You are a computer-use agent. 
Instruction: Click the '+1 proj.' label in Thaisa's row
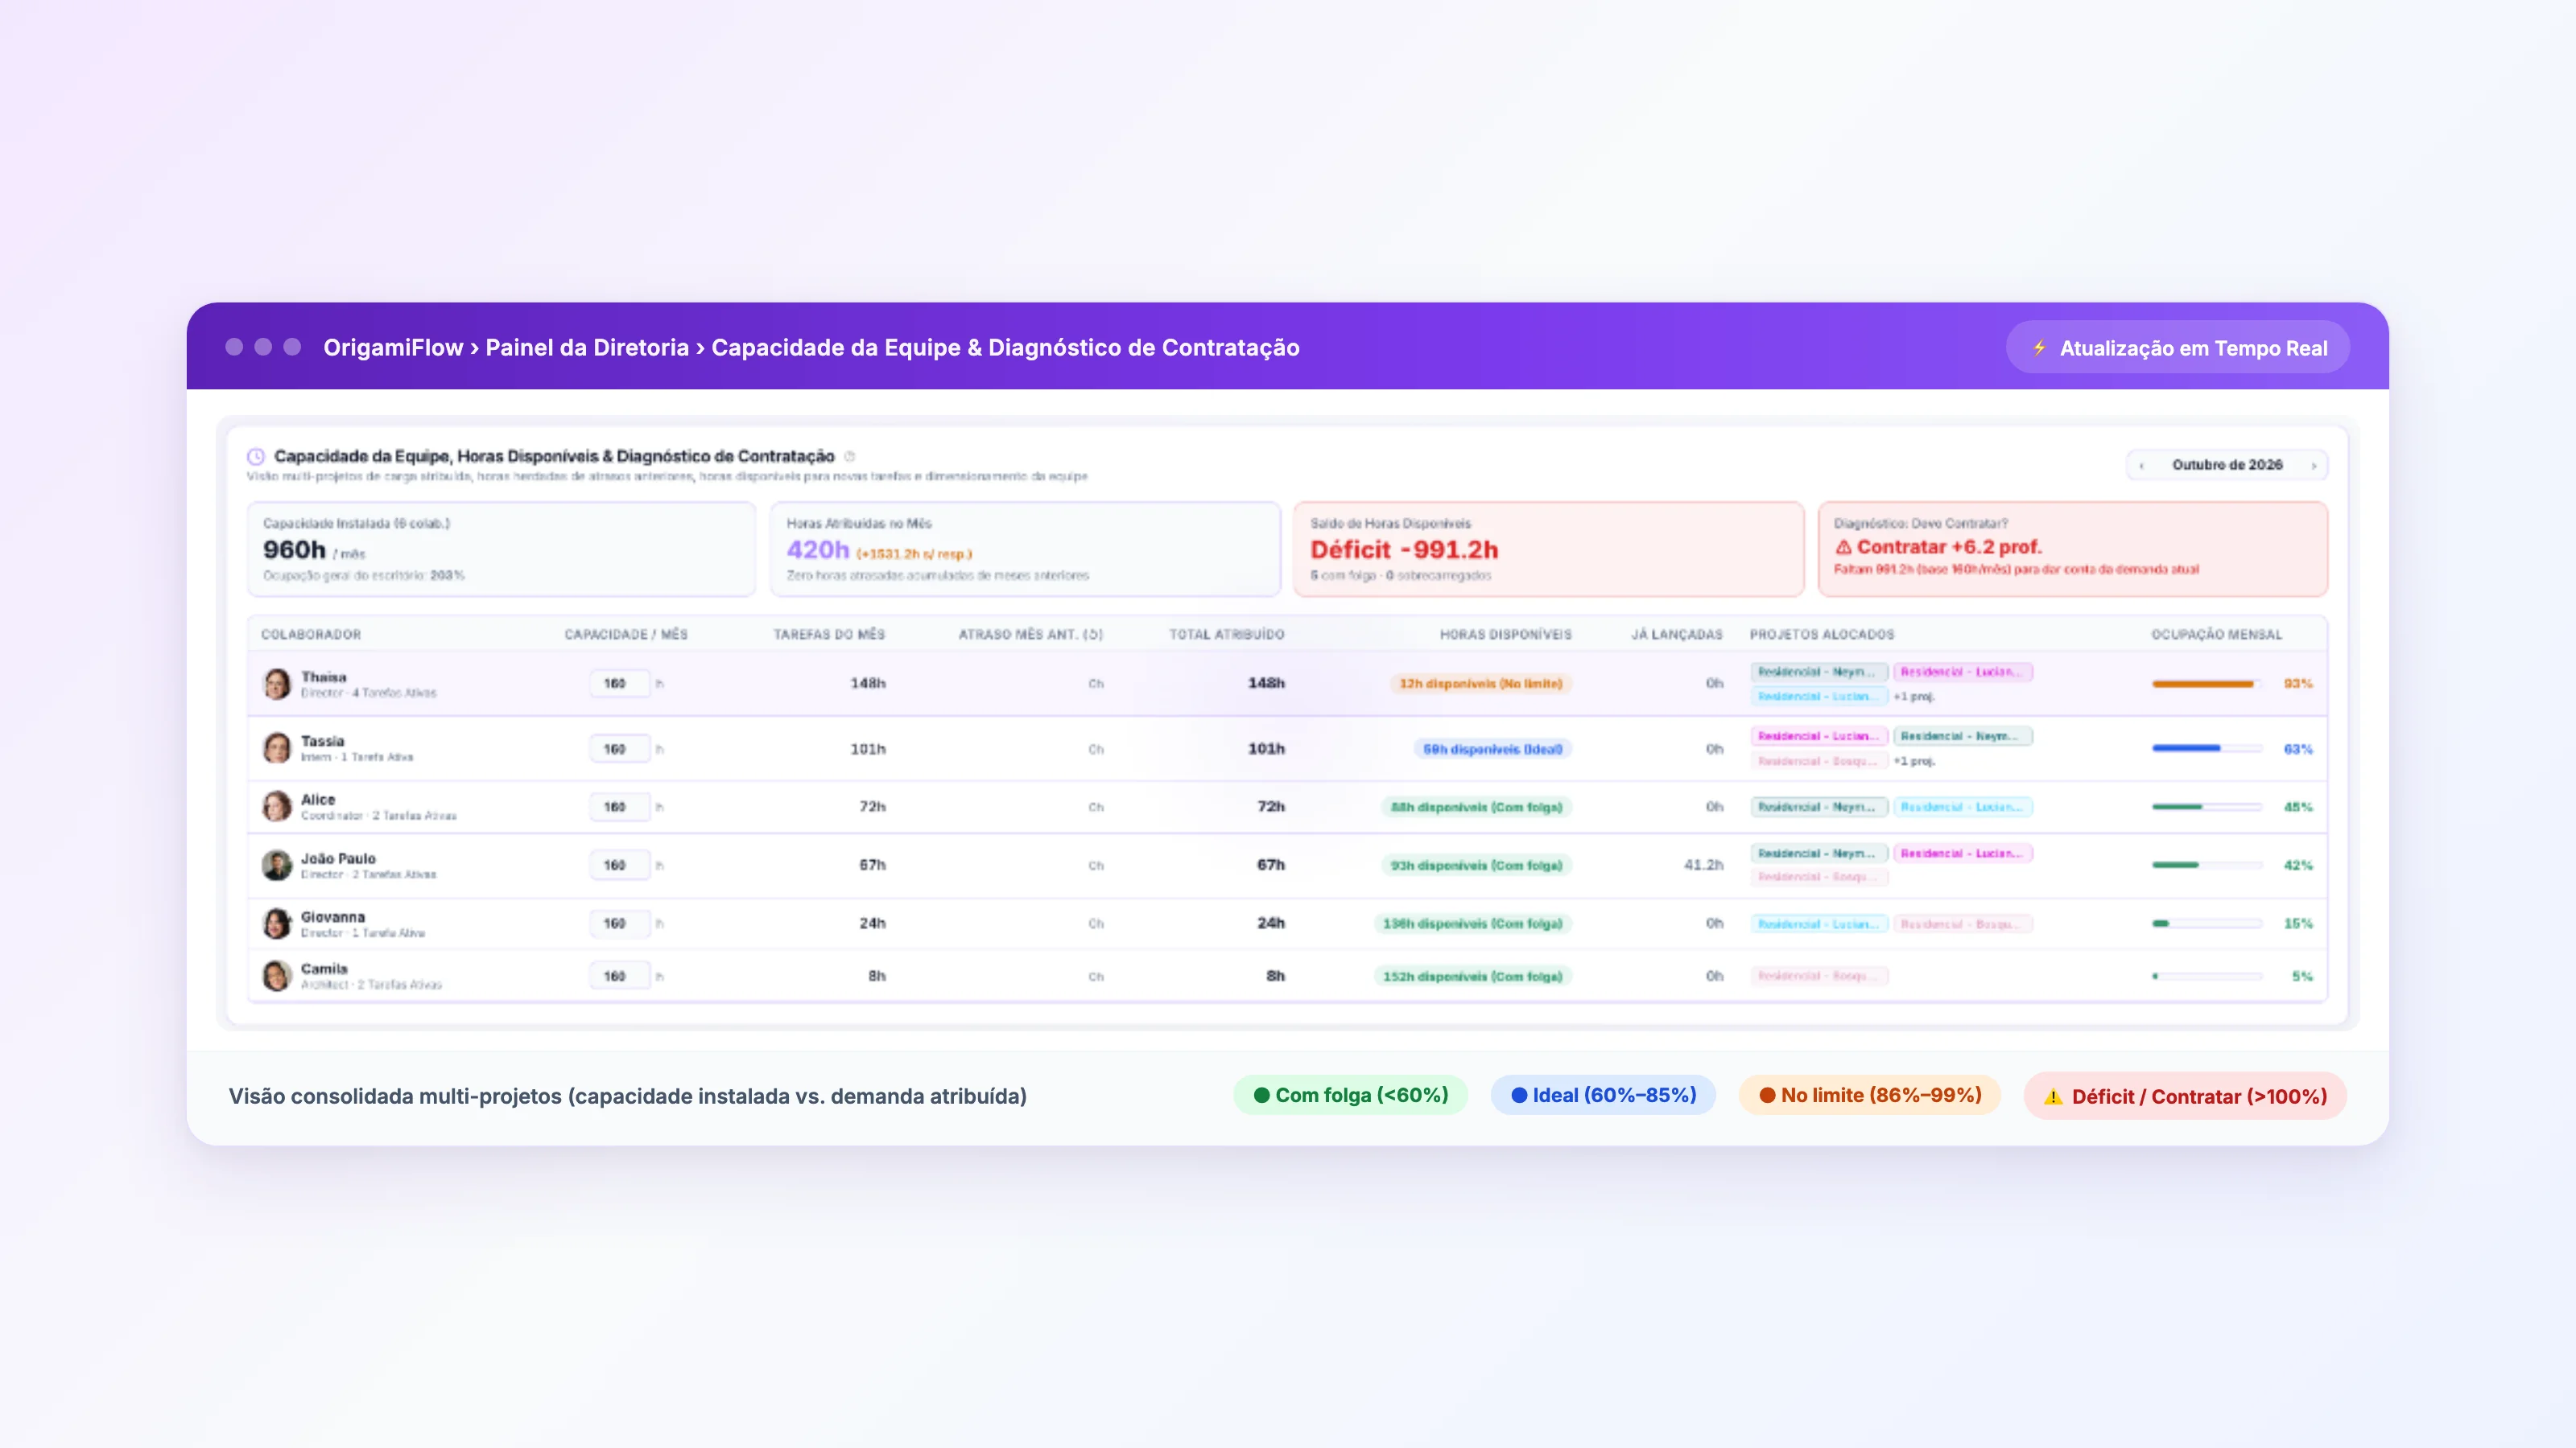click(1914, 697)
